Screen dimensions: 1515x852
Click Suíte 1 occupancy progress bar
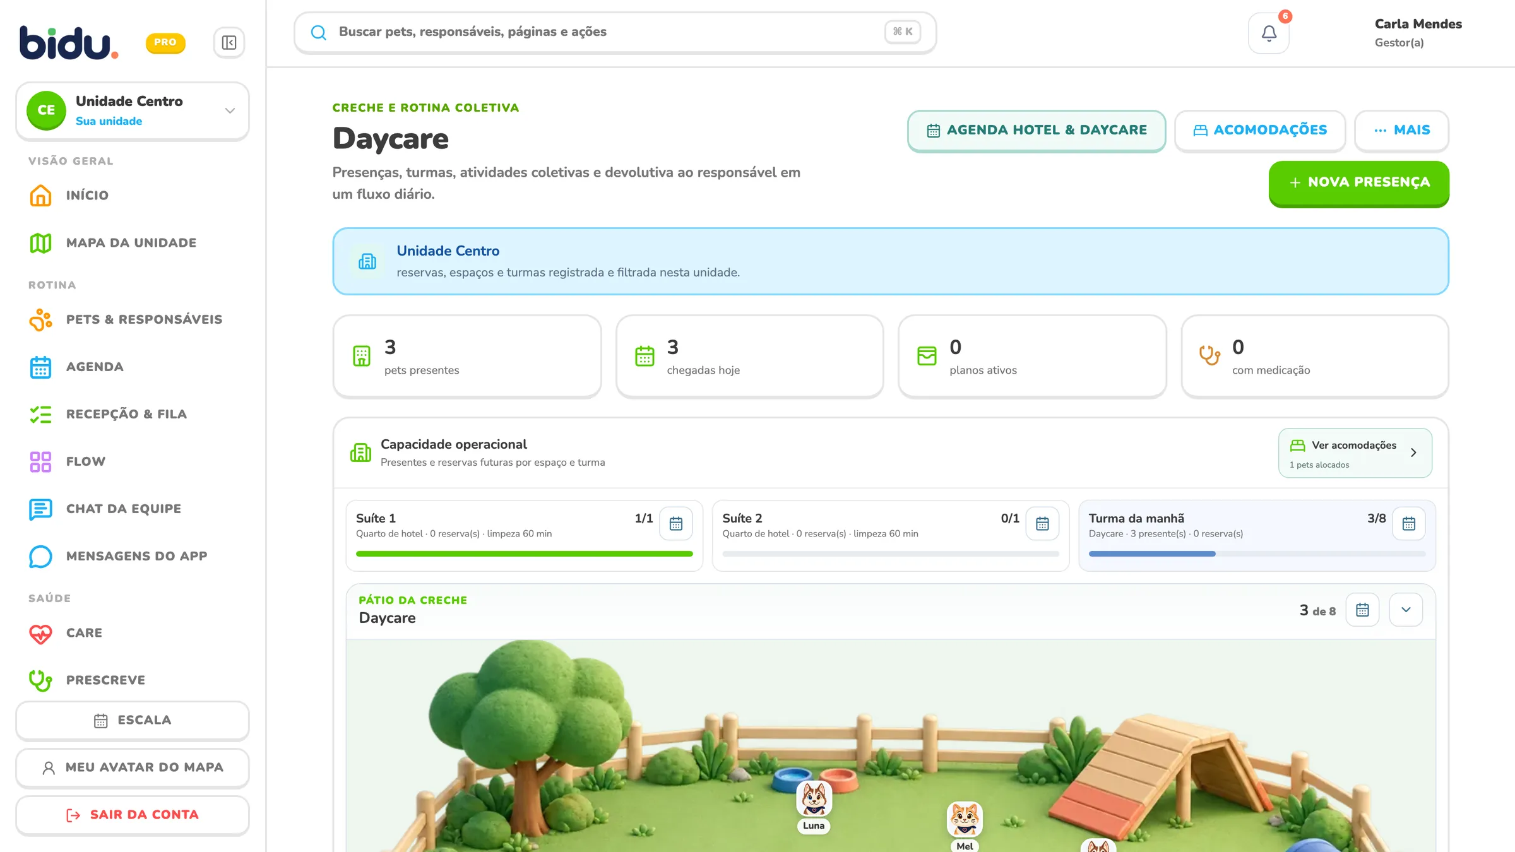pyautogui.click(x=524, y=553)
